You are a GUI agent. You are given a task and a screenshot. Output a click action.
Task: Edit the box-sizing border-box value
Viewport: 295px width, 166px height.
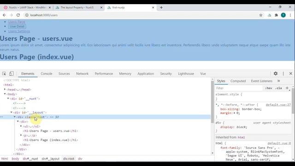251,109
